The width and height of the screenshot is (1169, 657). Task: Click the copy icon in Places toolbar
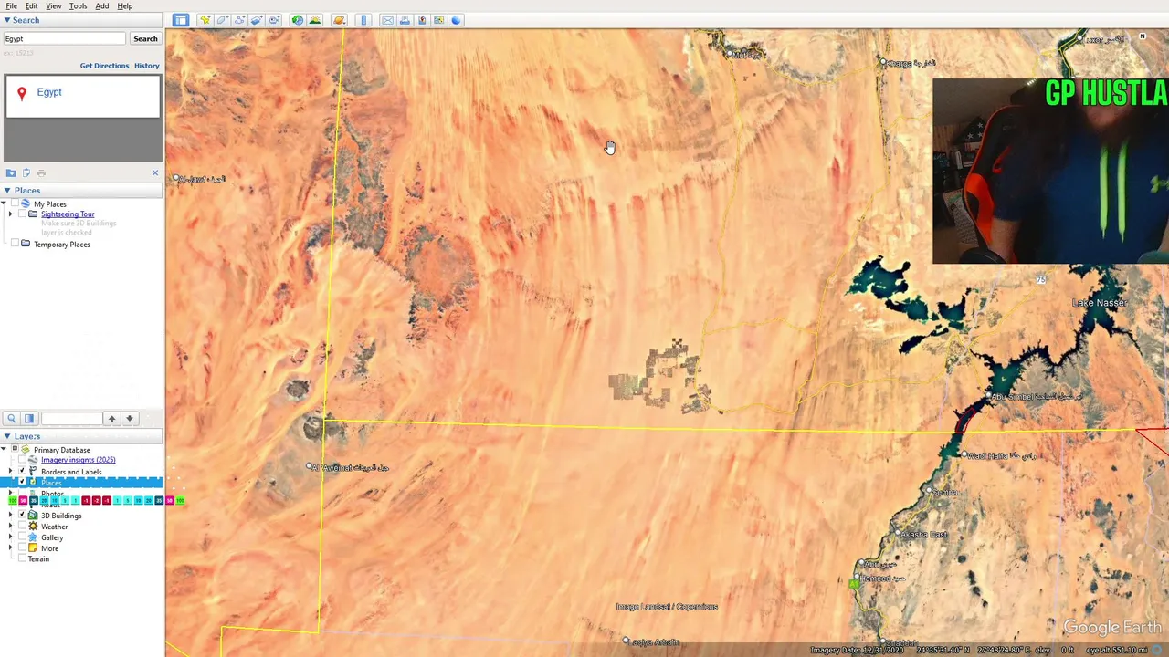(26, 172)
